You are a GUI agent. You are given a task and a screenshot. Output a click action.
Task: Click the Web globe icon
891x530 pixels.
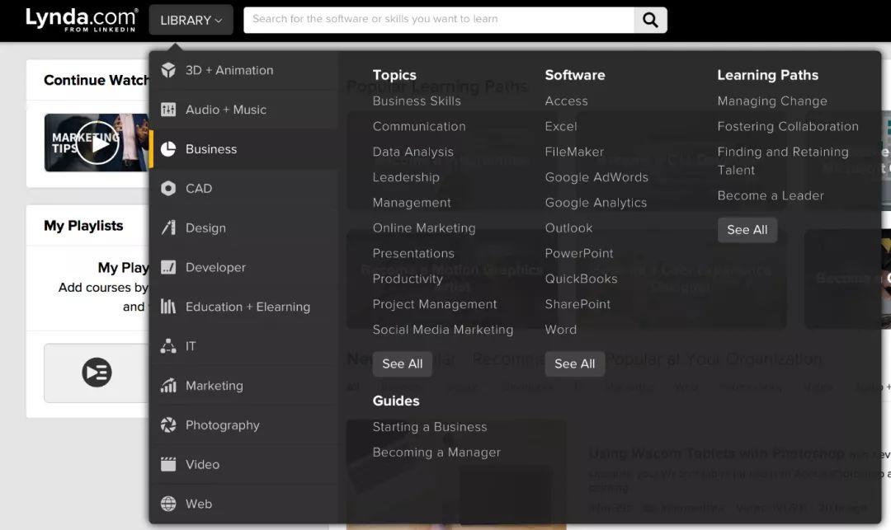pos(168,504)
